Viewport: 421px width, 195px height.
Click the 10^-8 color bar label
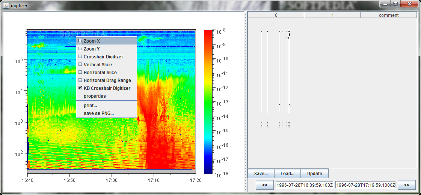click(x=221, y=32)
